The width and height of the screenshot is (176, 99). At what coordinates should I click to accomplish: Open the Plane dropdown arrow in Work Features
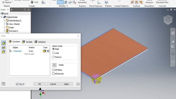pos(92,2)
